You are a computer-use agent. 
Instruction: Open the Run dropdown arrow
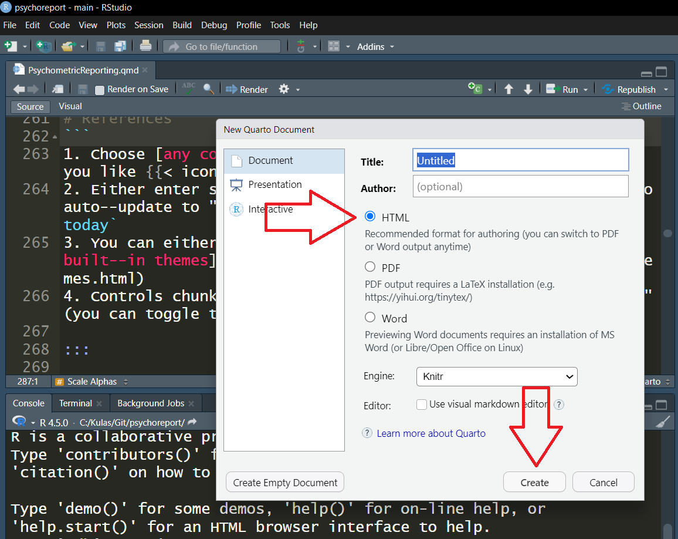[x=585, y=90]
